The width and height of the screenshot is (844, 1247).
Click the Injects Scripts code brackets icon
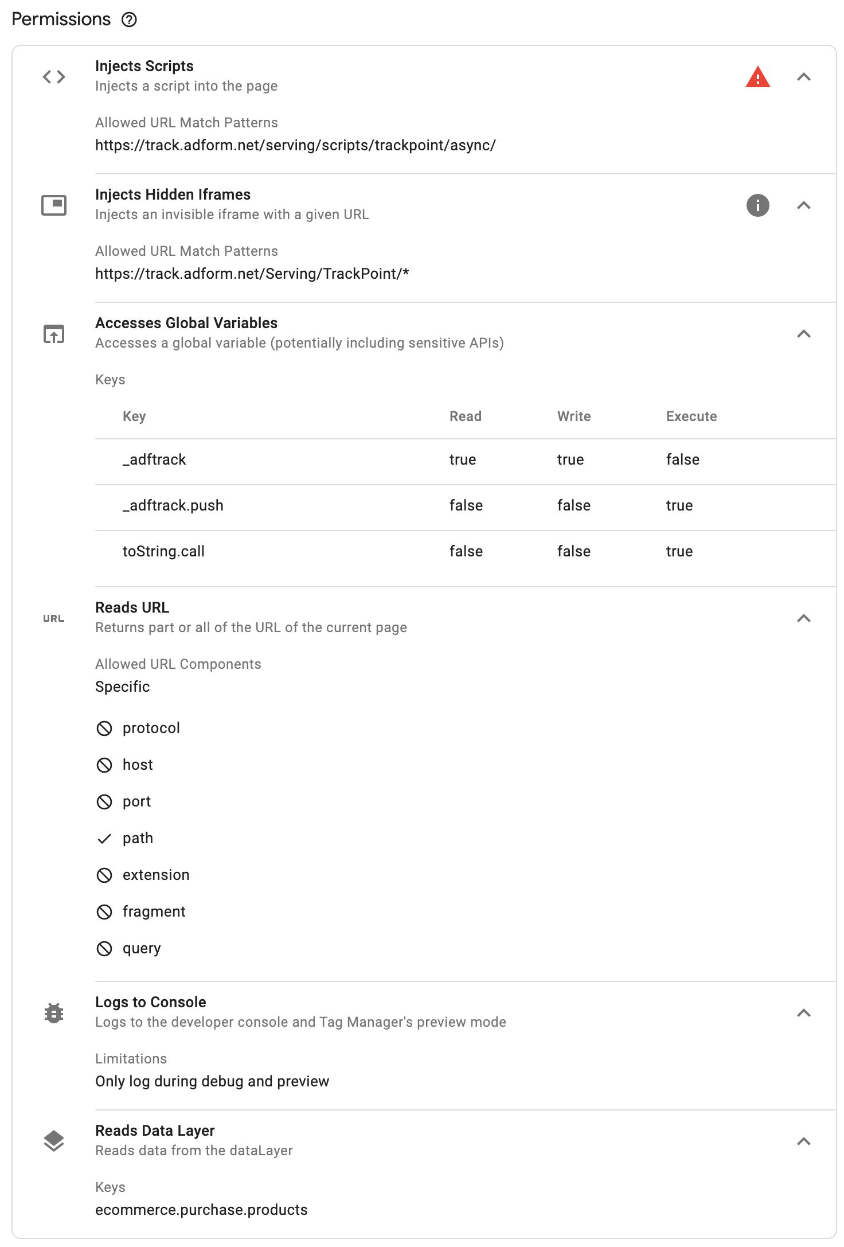54,77
